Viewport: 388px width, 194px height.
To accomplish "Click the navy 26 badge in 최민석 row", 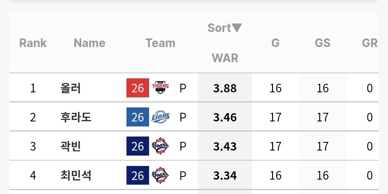I will pos(138,175).
